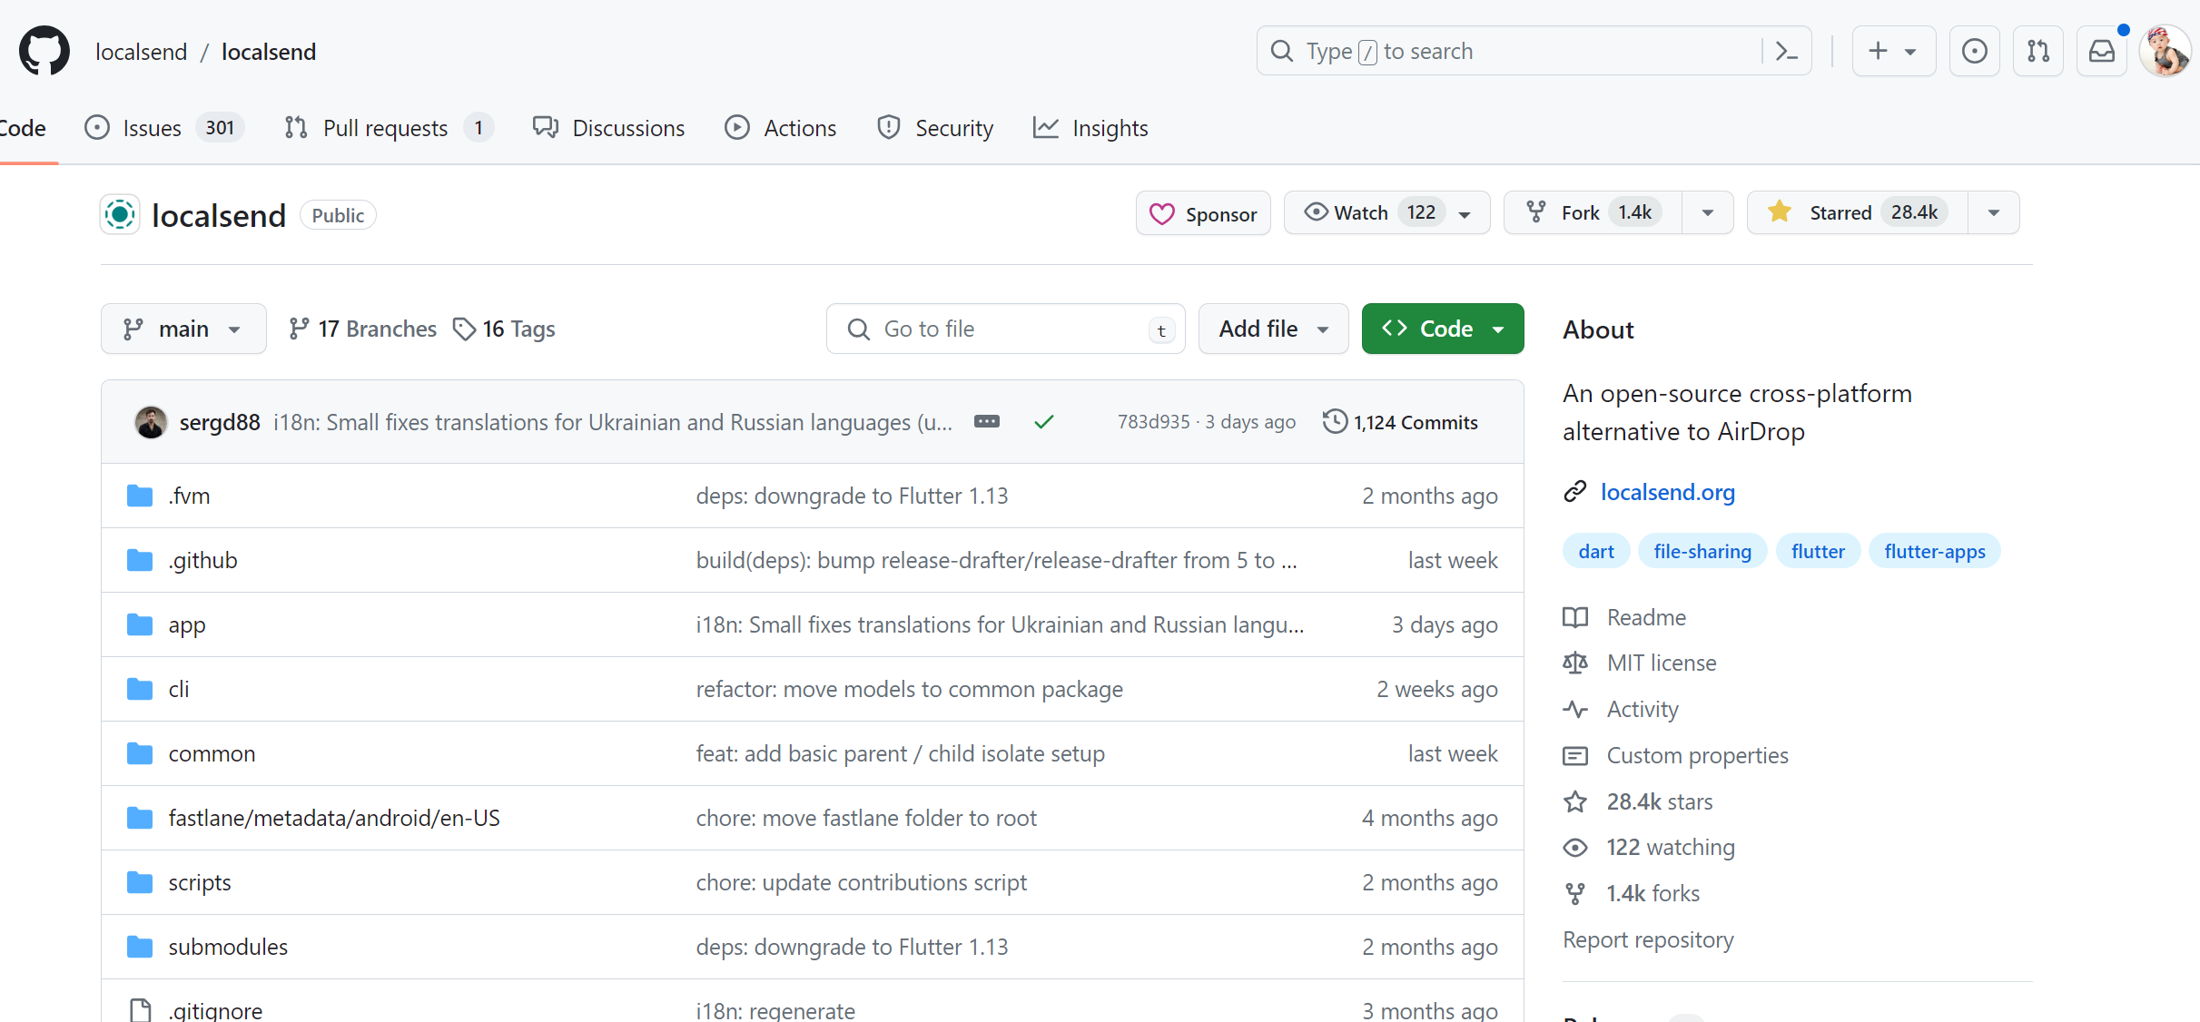The image size is (2200, 1022).
Task: Click the MIT license link
Action: [x=1662, y=662]
